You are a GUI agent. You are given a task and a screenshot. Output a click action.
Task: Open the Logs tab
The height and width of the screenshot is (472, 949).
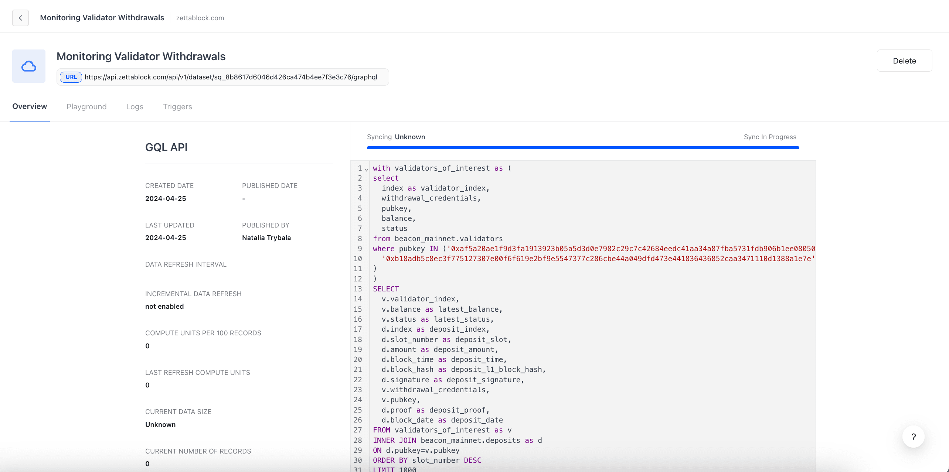[x=135, y=107]
